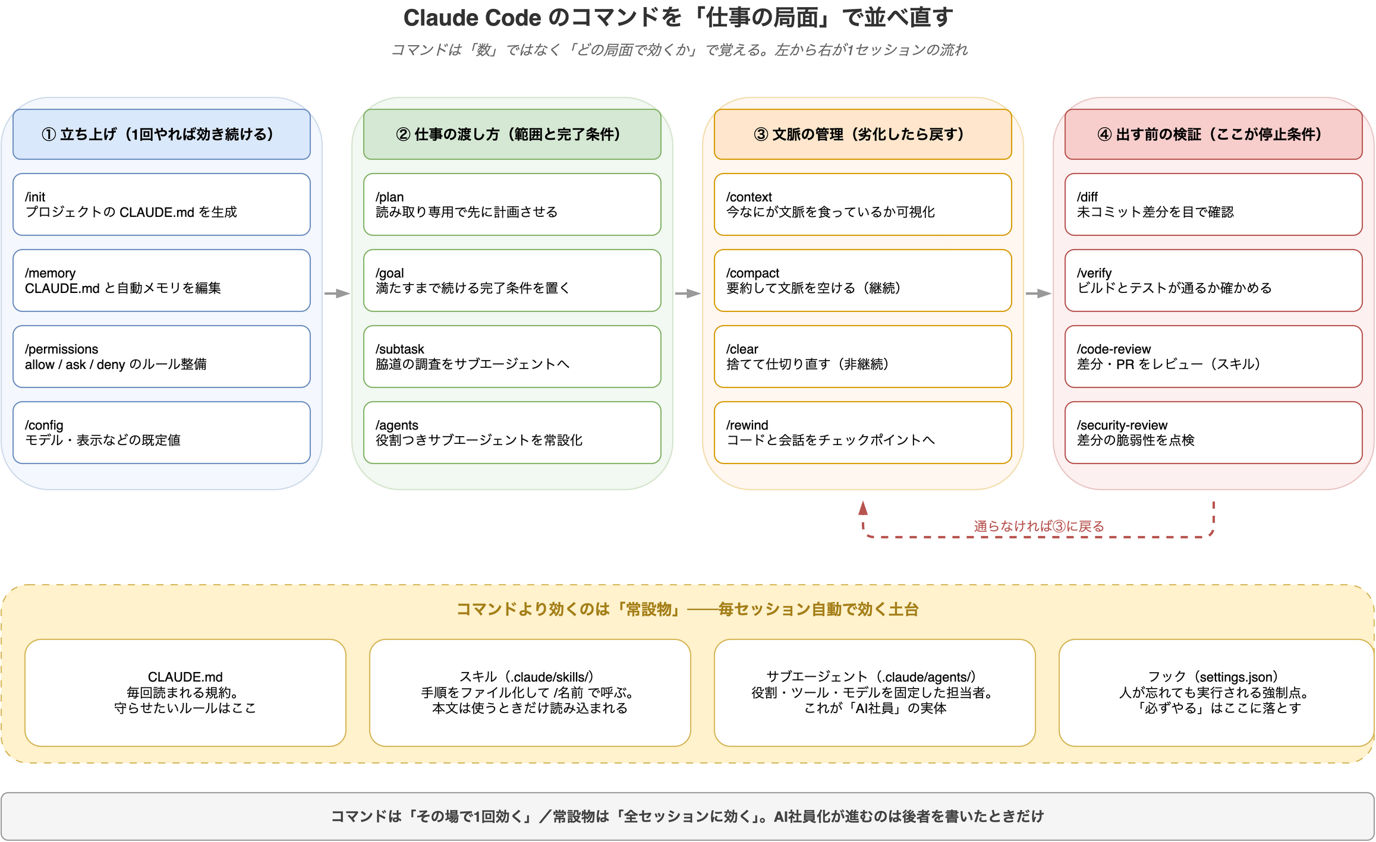
Task: Click the ① 立ち上げ header
Action: (162, 134)
